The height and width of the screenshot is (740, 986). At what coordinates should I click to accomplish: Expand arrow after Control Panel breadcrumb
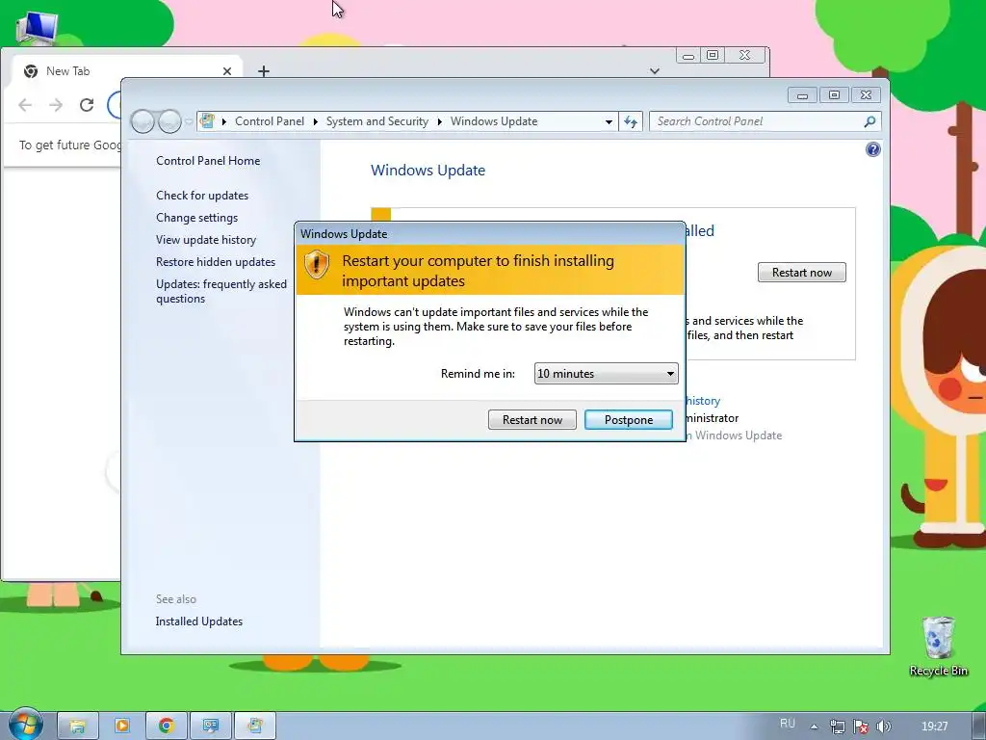coord(315,121)
